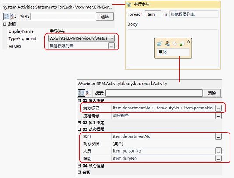Click the alphabetical sort icon in ForEach properties
This screenshot has width=234, height=178.
point(14,16)
